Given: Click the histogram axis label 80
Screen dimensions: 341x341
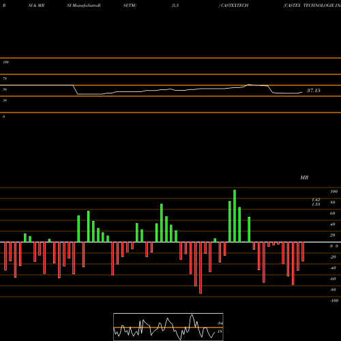Looking at the screenshot, I should pos(333,203).
